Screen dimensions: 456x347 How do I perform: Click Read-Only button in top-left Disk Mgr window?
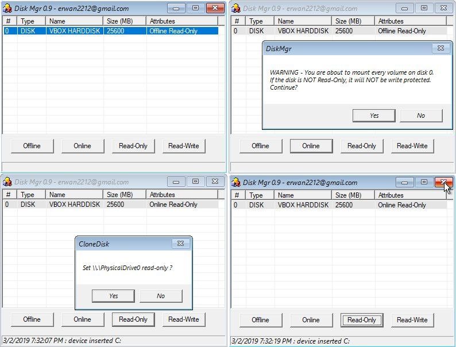133,146
